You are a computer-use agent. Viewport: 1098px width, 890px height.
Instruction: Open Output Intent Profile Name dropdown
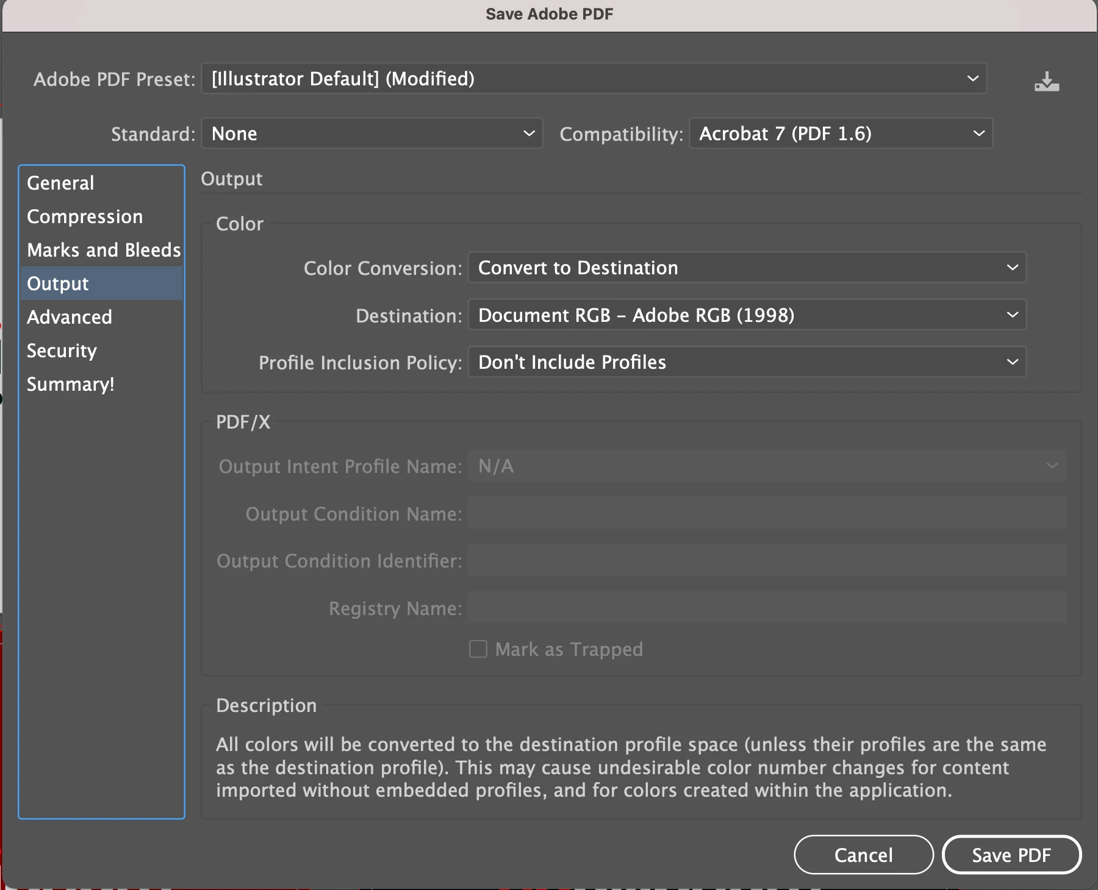click(767, 466)
